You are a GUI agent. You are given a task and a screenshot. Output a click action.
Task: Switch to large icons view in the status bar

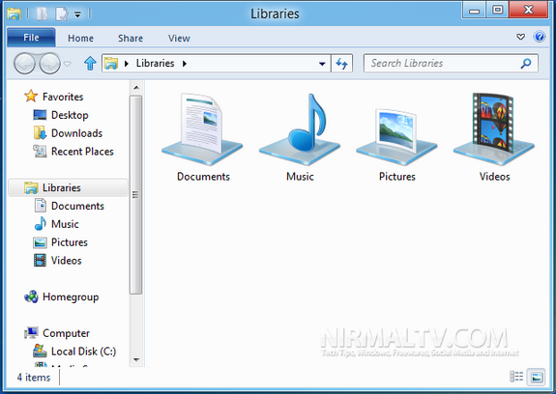point(537,377)
